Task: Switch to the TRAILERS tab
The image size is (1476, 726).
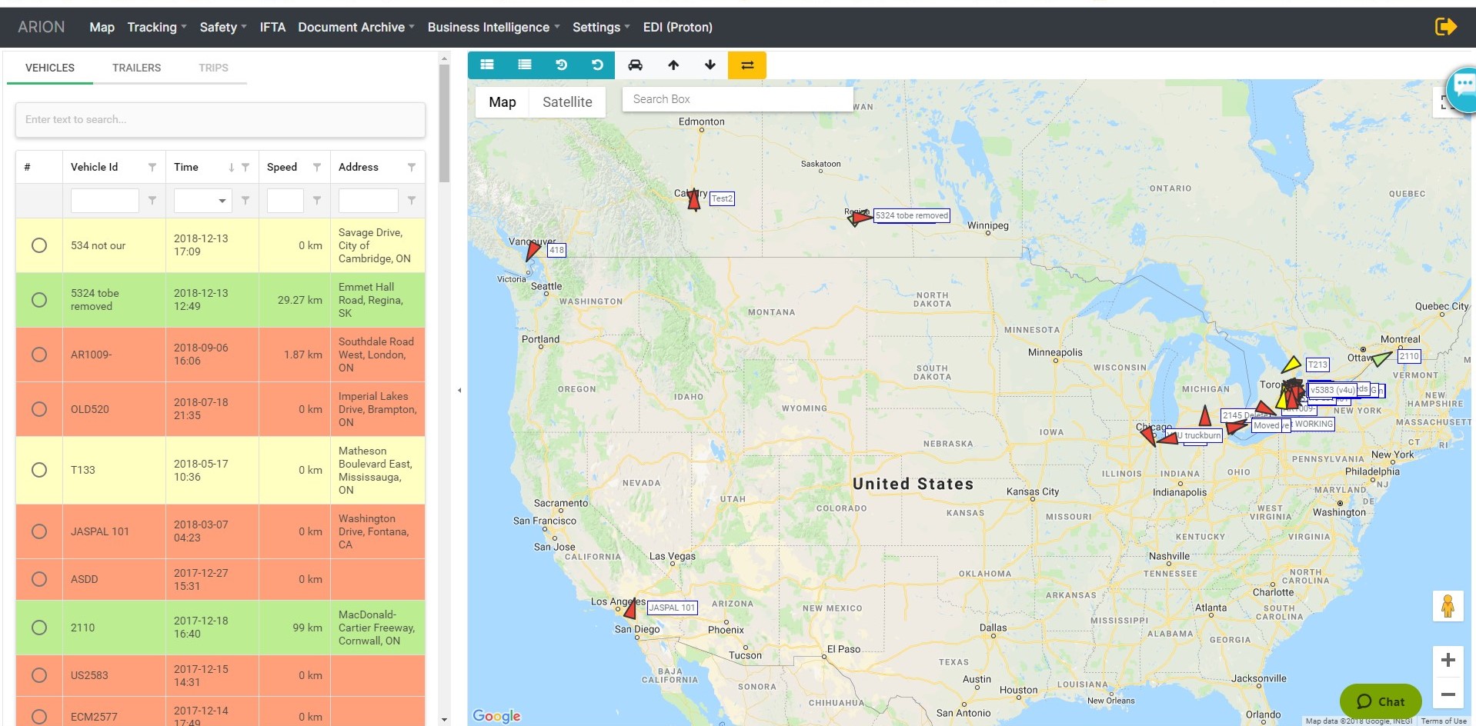Action: (x=136, y=68)
